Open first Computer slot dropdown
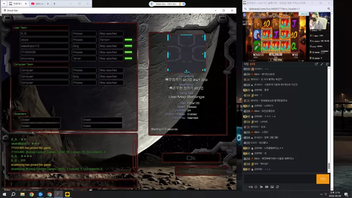This screenshot has width=352, height=198. coord(44,70)
